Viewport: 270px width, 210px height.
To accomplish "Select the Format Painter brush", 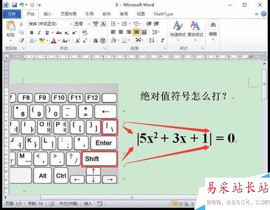I will pos(22,40).
